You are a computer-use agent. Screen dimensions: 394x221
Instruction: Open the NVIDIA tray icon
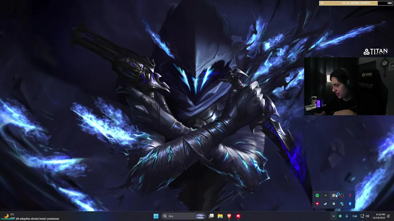(325, 196)
